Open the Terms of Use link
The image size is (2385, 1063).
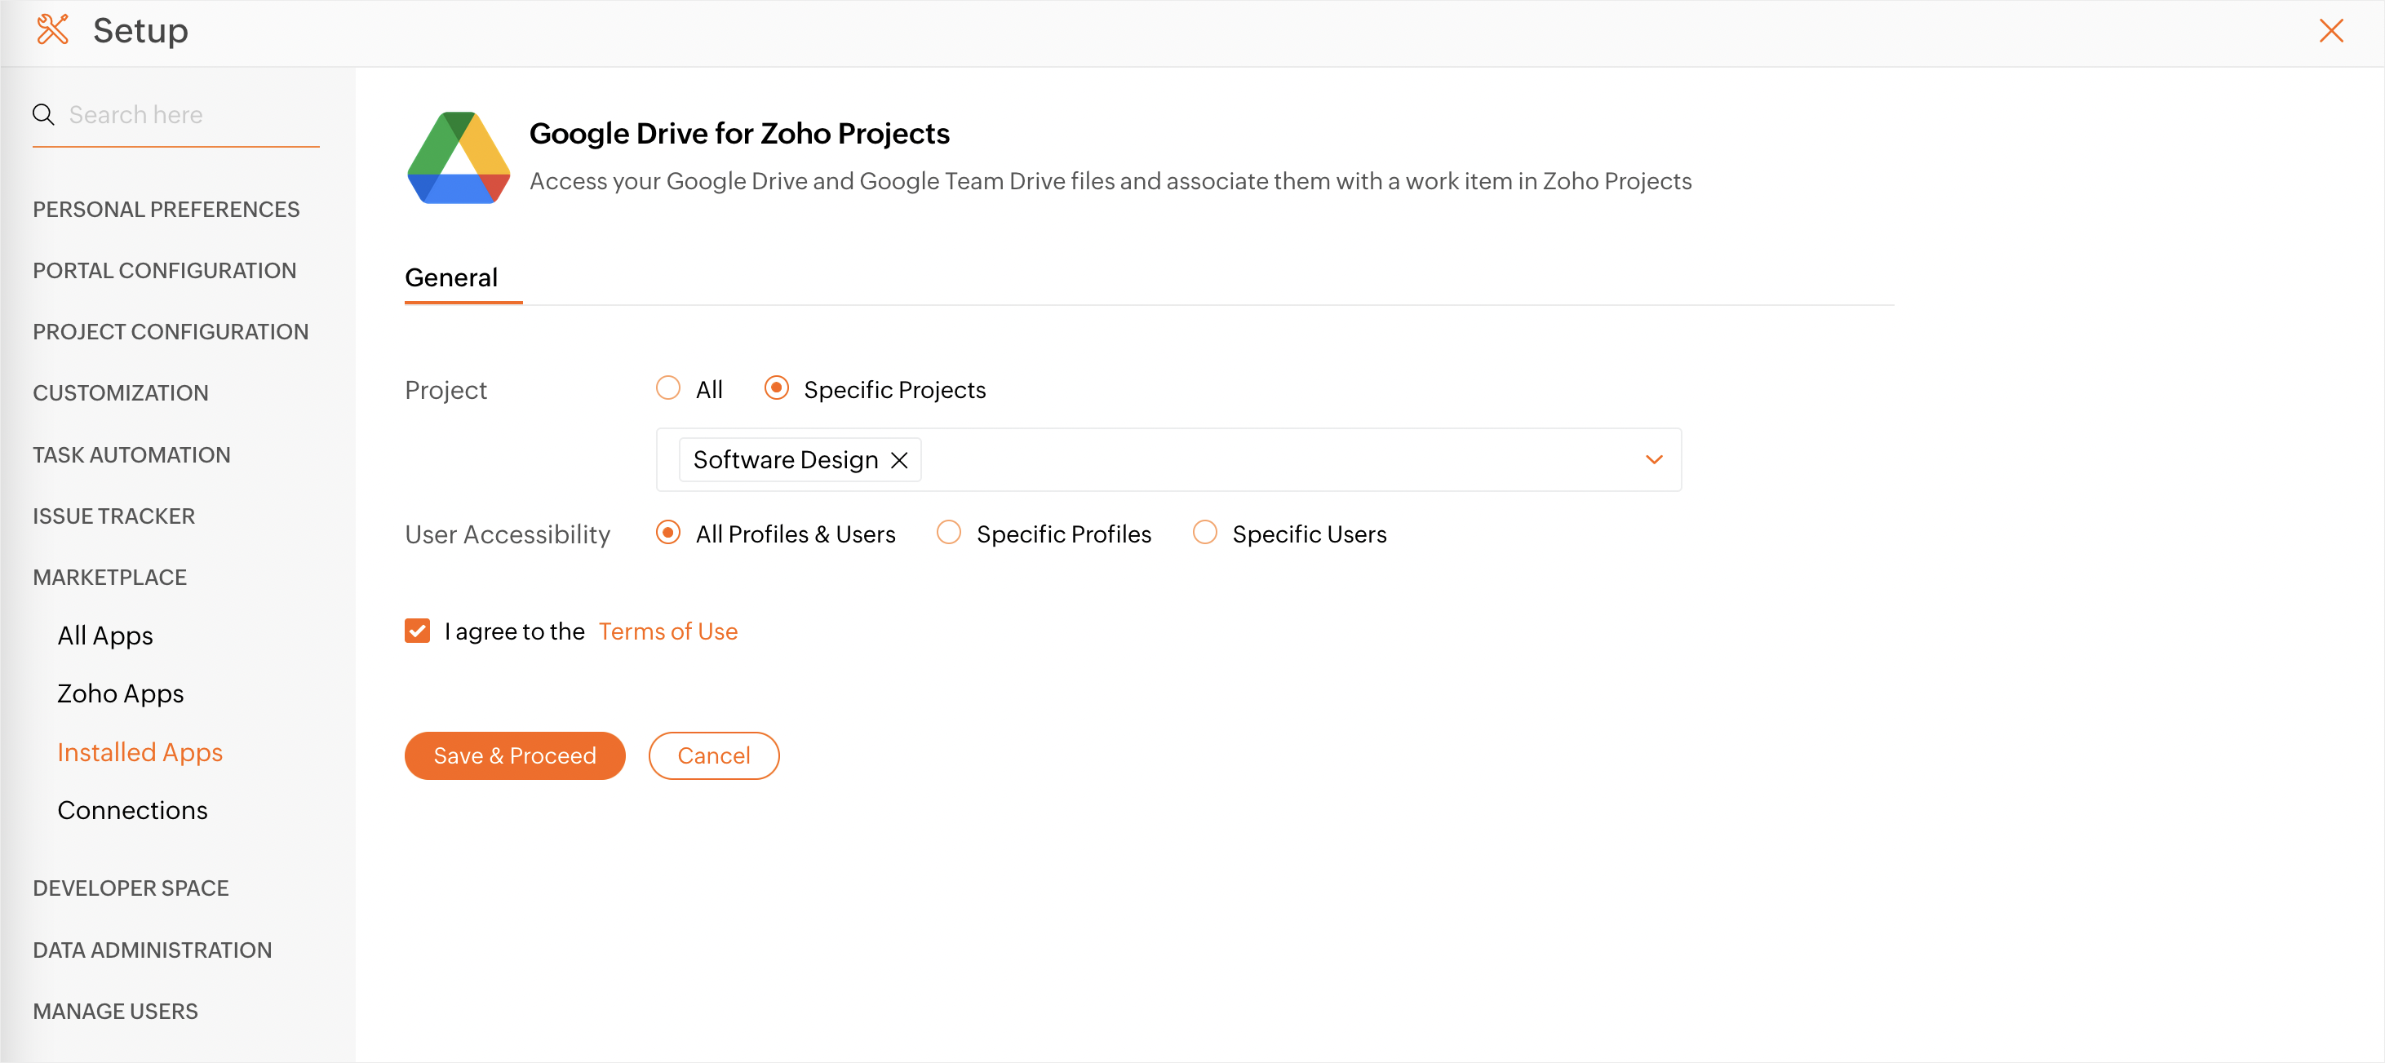667,631
